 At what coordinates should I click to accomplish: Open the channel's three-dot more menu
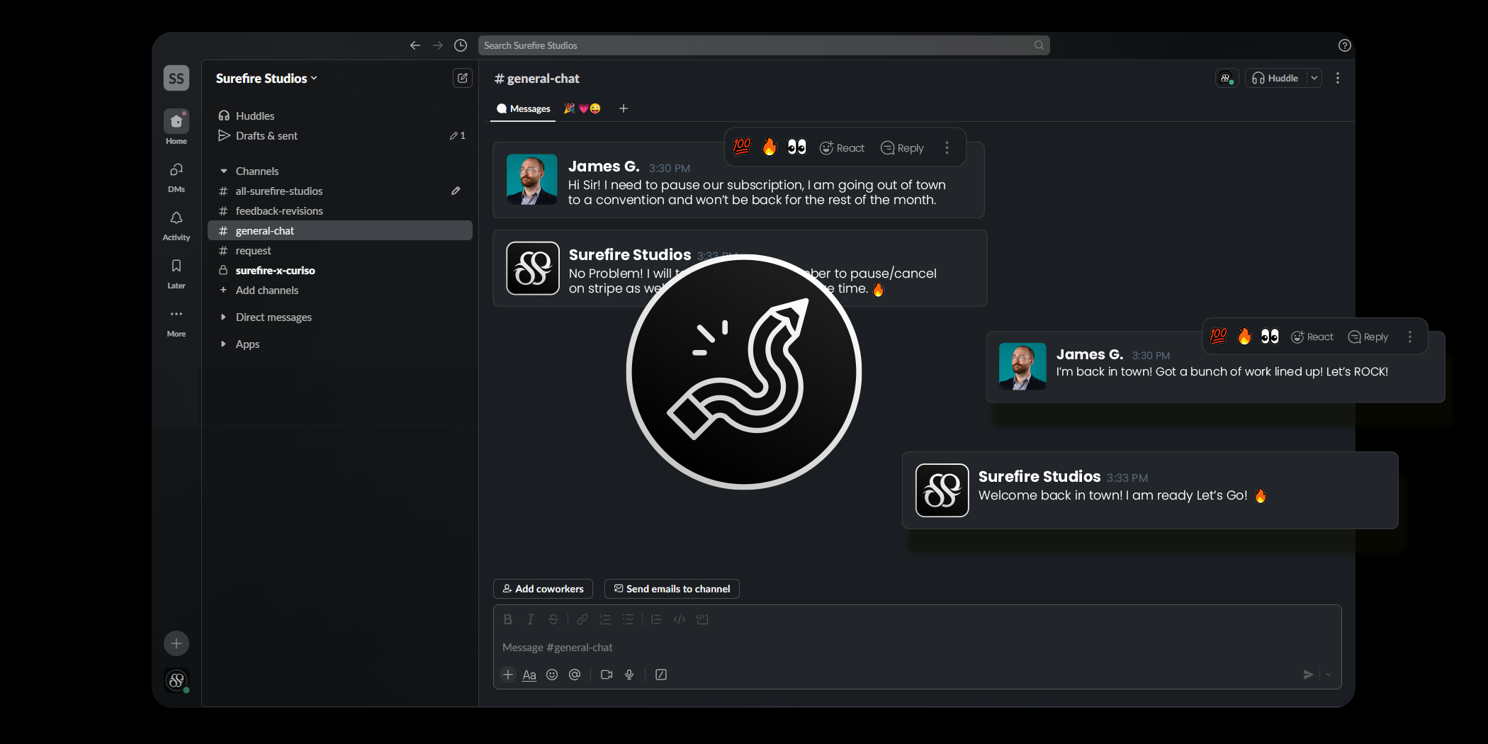click(1338, 78)
